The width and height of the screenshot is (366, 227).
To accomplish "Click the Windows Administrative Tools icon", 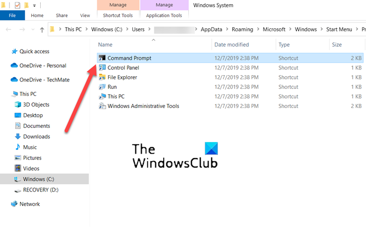I will pyautogui.click(x=102, y=106).
